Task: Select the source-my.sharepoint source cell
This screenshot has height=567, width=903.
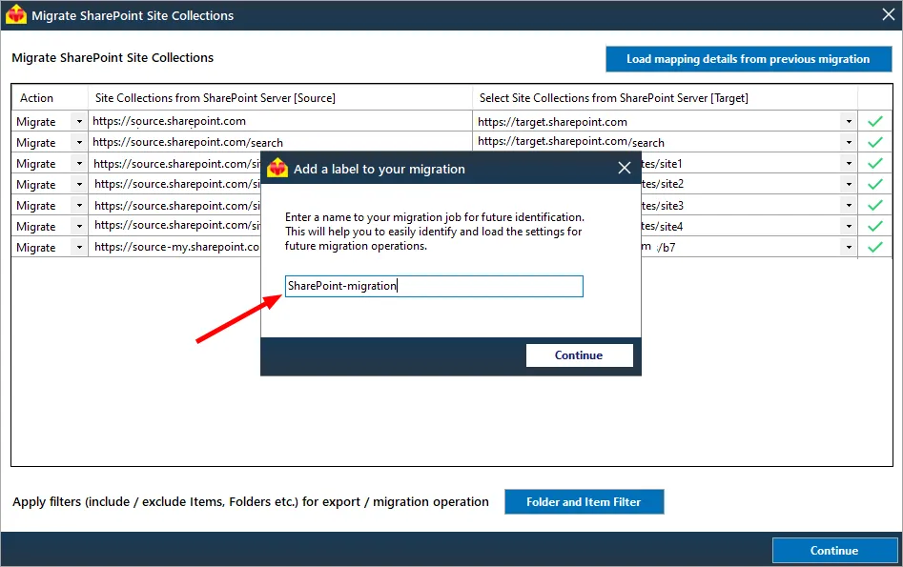Action: (x=175, y=247)
